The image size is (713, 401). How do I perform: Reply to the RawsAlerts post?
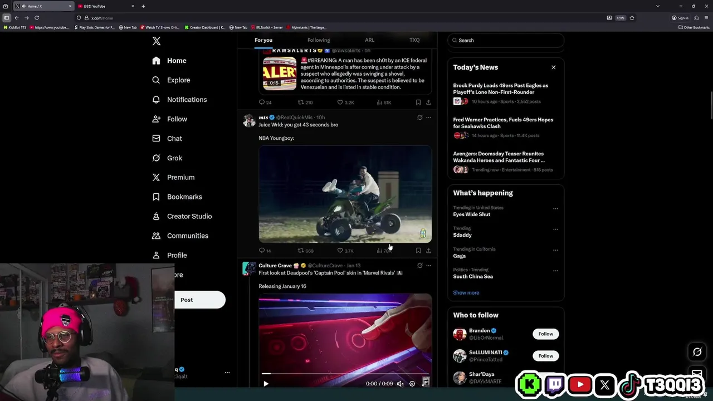[265, 102]
